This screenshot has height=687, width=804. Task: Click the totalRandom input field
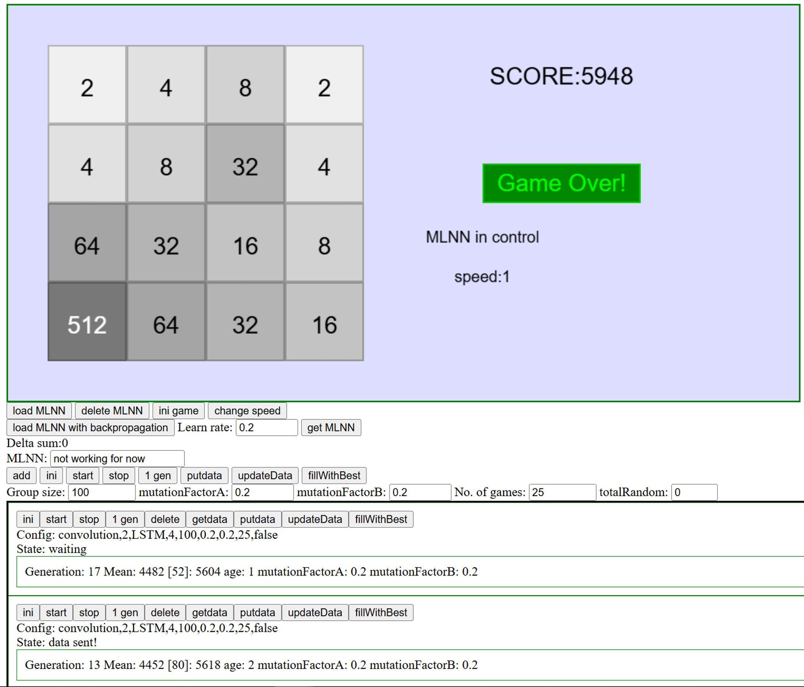click(x=694, y=492)
